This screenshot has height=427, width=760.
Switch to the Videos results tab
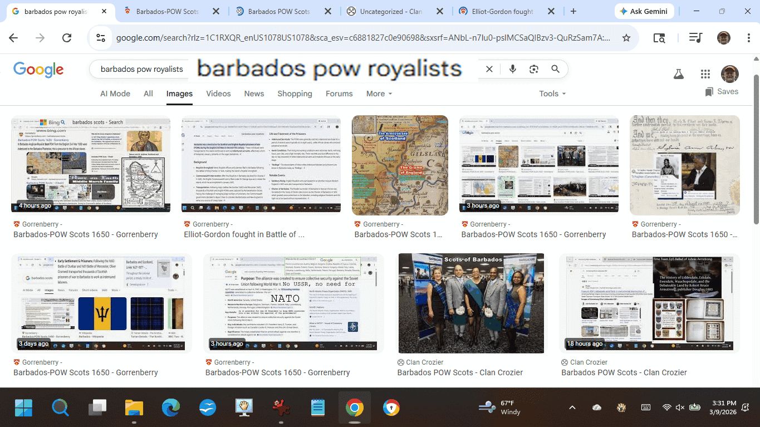(x=218, y=94)
